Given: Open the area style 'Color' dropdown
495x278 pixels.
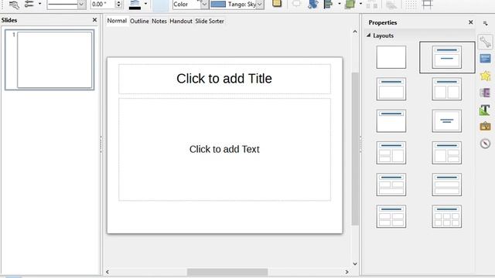Looking at the screenshot, I should point(190,5).
